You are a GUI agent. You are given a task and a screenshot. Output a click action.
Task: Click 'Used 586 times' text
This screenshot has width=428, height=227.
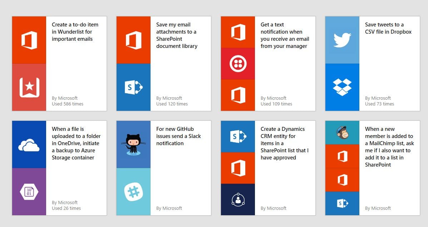click(68, 104)
